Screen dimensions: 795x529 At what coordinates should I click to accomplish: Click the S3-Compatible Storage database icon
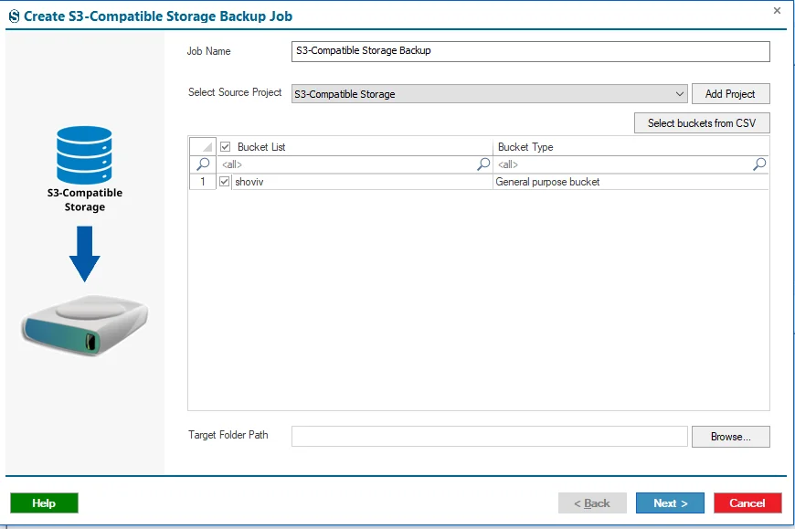coord(84,154)
